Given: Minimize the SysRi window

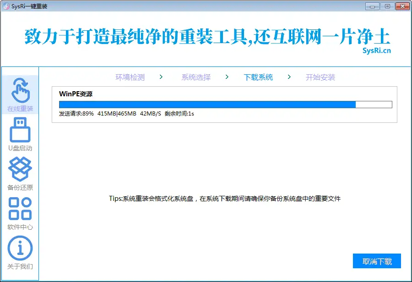Looking at the screenshot, I should click(x=372, y=6).
